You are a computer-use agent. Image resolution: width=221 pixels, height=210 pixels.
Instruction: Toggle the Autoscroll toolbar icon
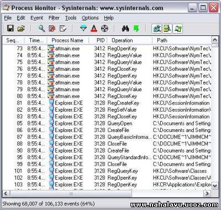[52, 29]
